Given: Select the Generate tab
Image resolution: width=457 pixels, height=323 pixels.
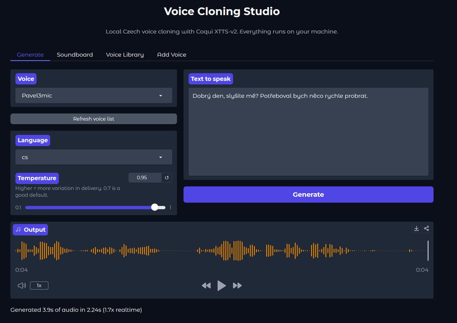Looking at the screenshot, I should pyautogui.click(x=30, y=55).
